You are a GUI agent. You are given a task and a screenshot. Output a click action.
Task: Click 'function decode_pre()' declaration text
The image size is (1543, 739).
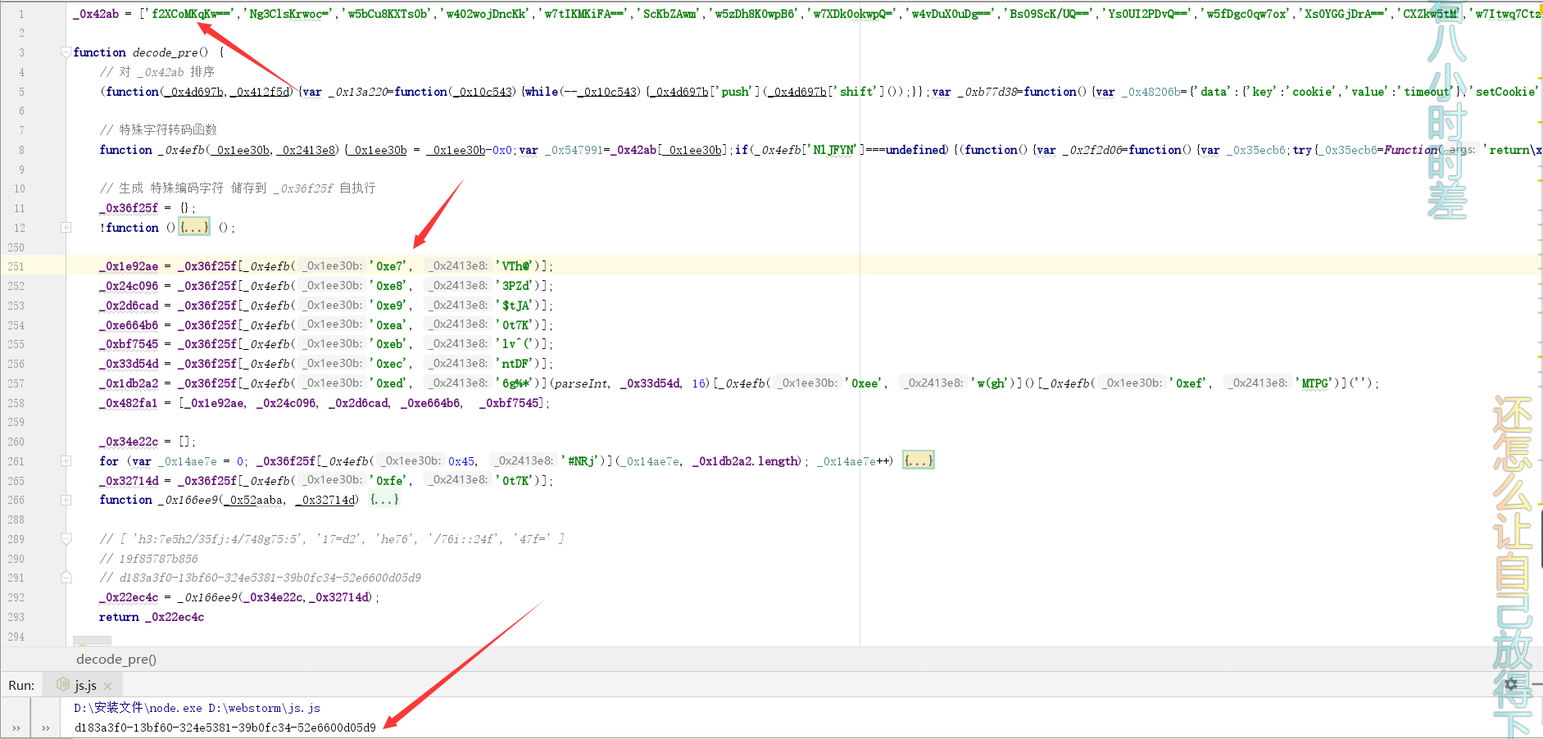pyautogui.click(x=141, y=52)
